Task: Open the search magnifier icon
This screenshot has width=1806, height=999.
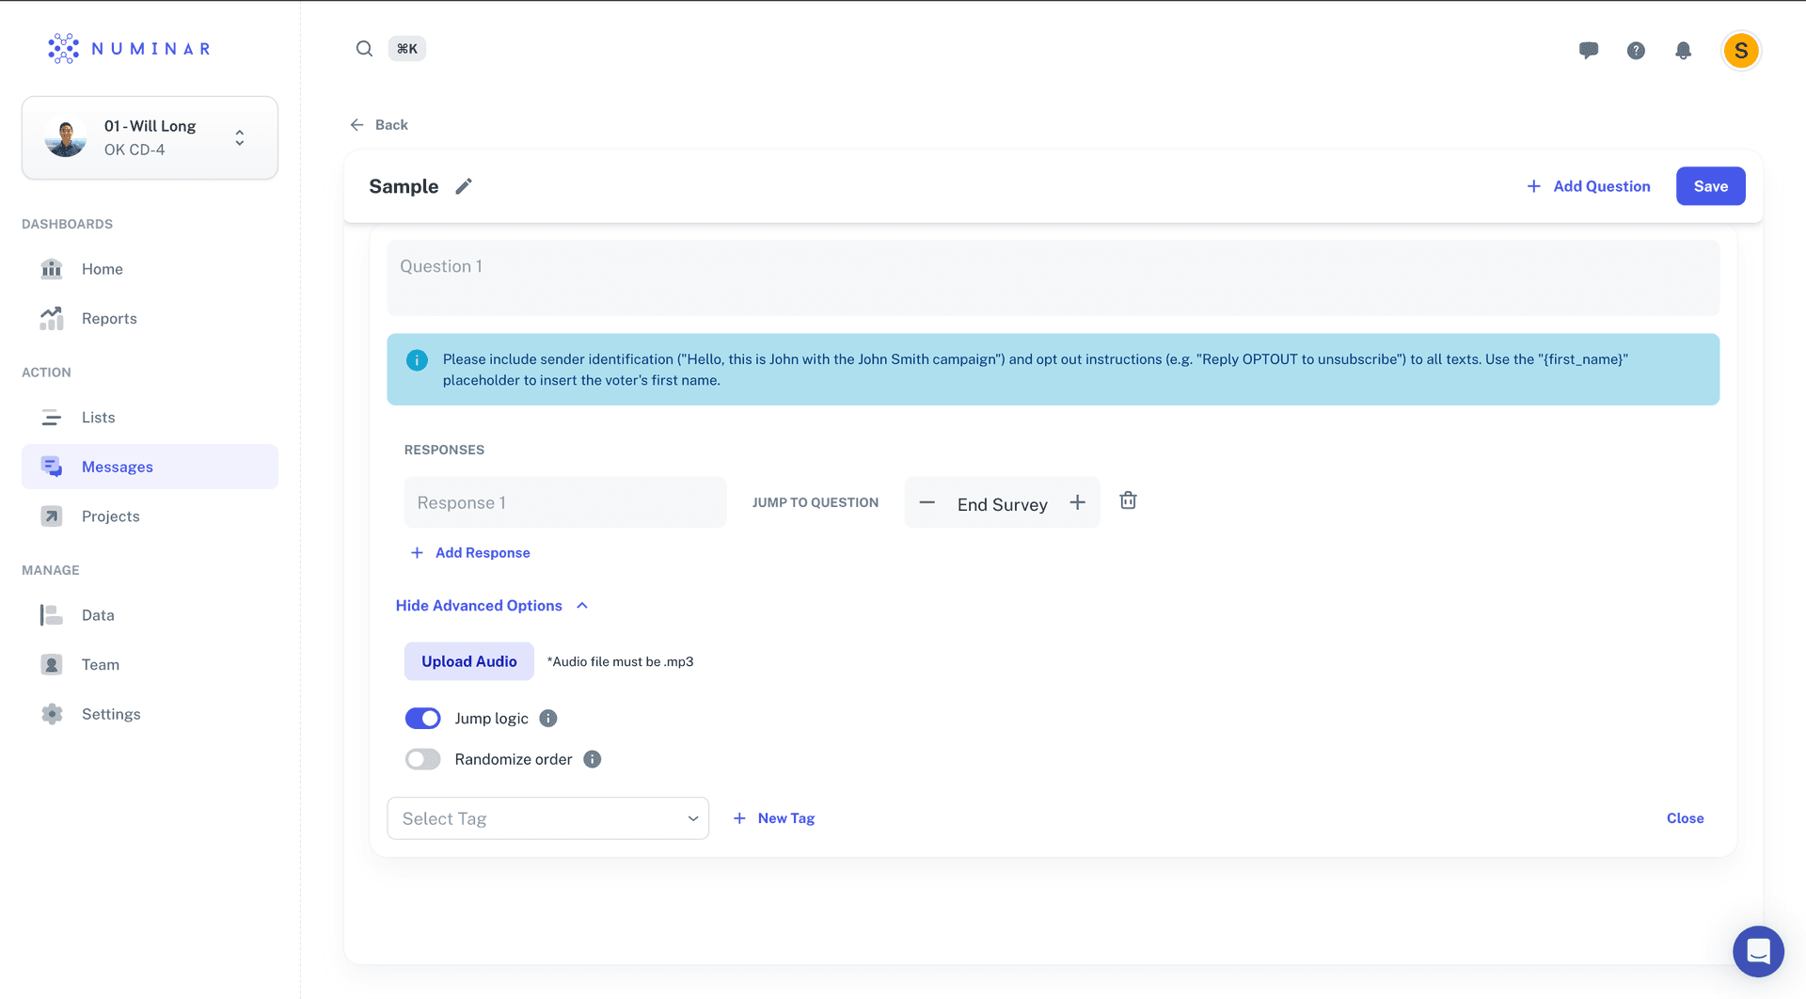Action: pos(364,49)
